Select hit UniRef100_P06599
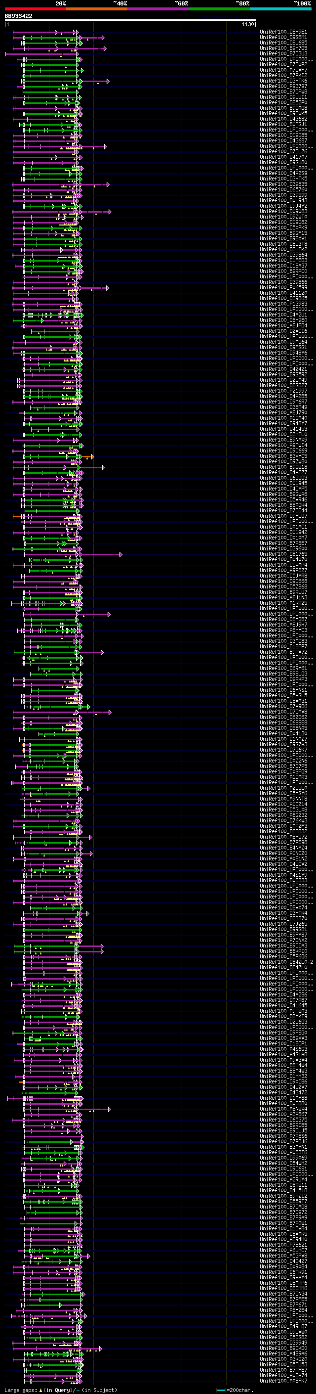The image size is (316, 1394). pyautogui.click(x=283, y=288)
